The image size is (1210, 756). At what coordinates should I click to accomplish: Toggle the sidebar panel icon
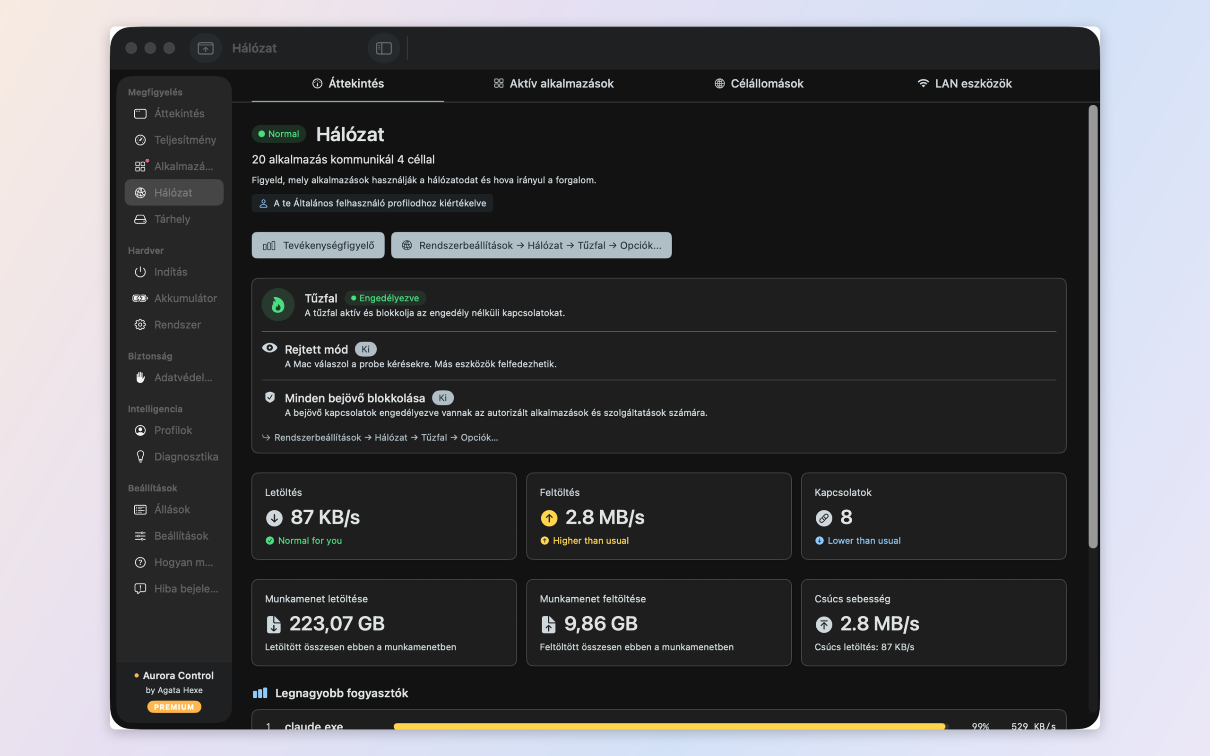(383, 48)
